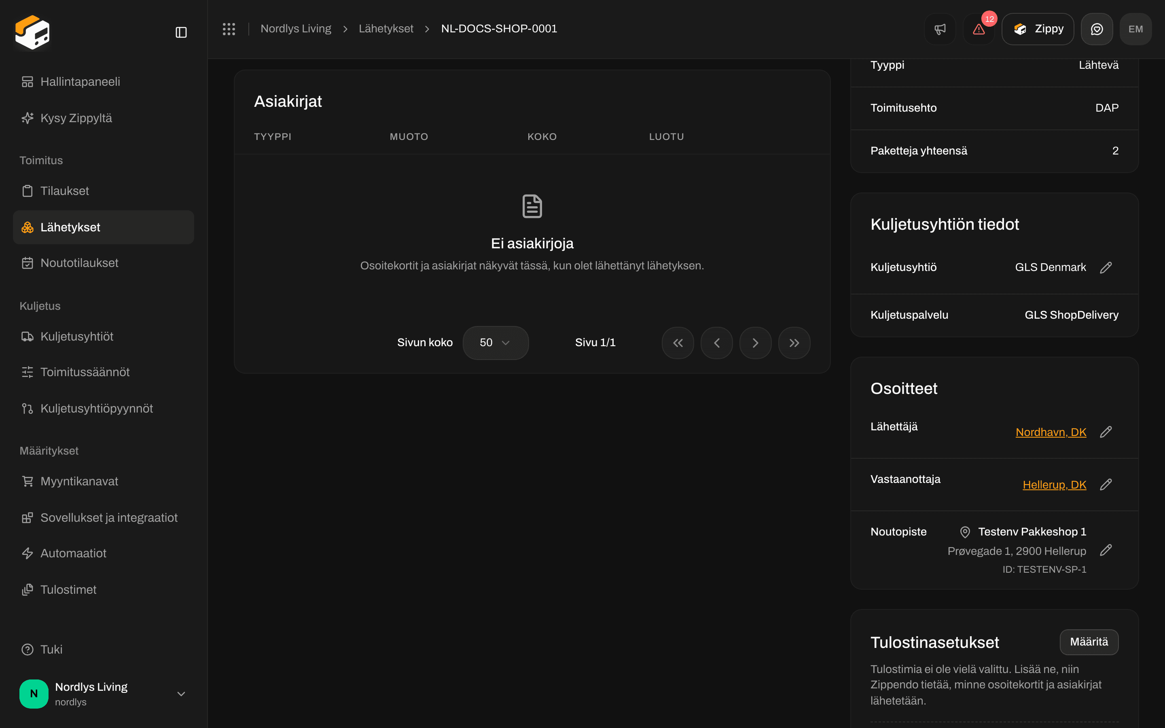Open Sovellukset ja integraatiot

tap(104, 518)
